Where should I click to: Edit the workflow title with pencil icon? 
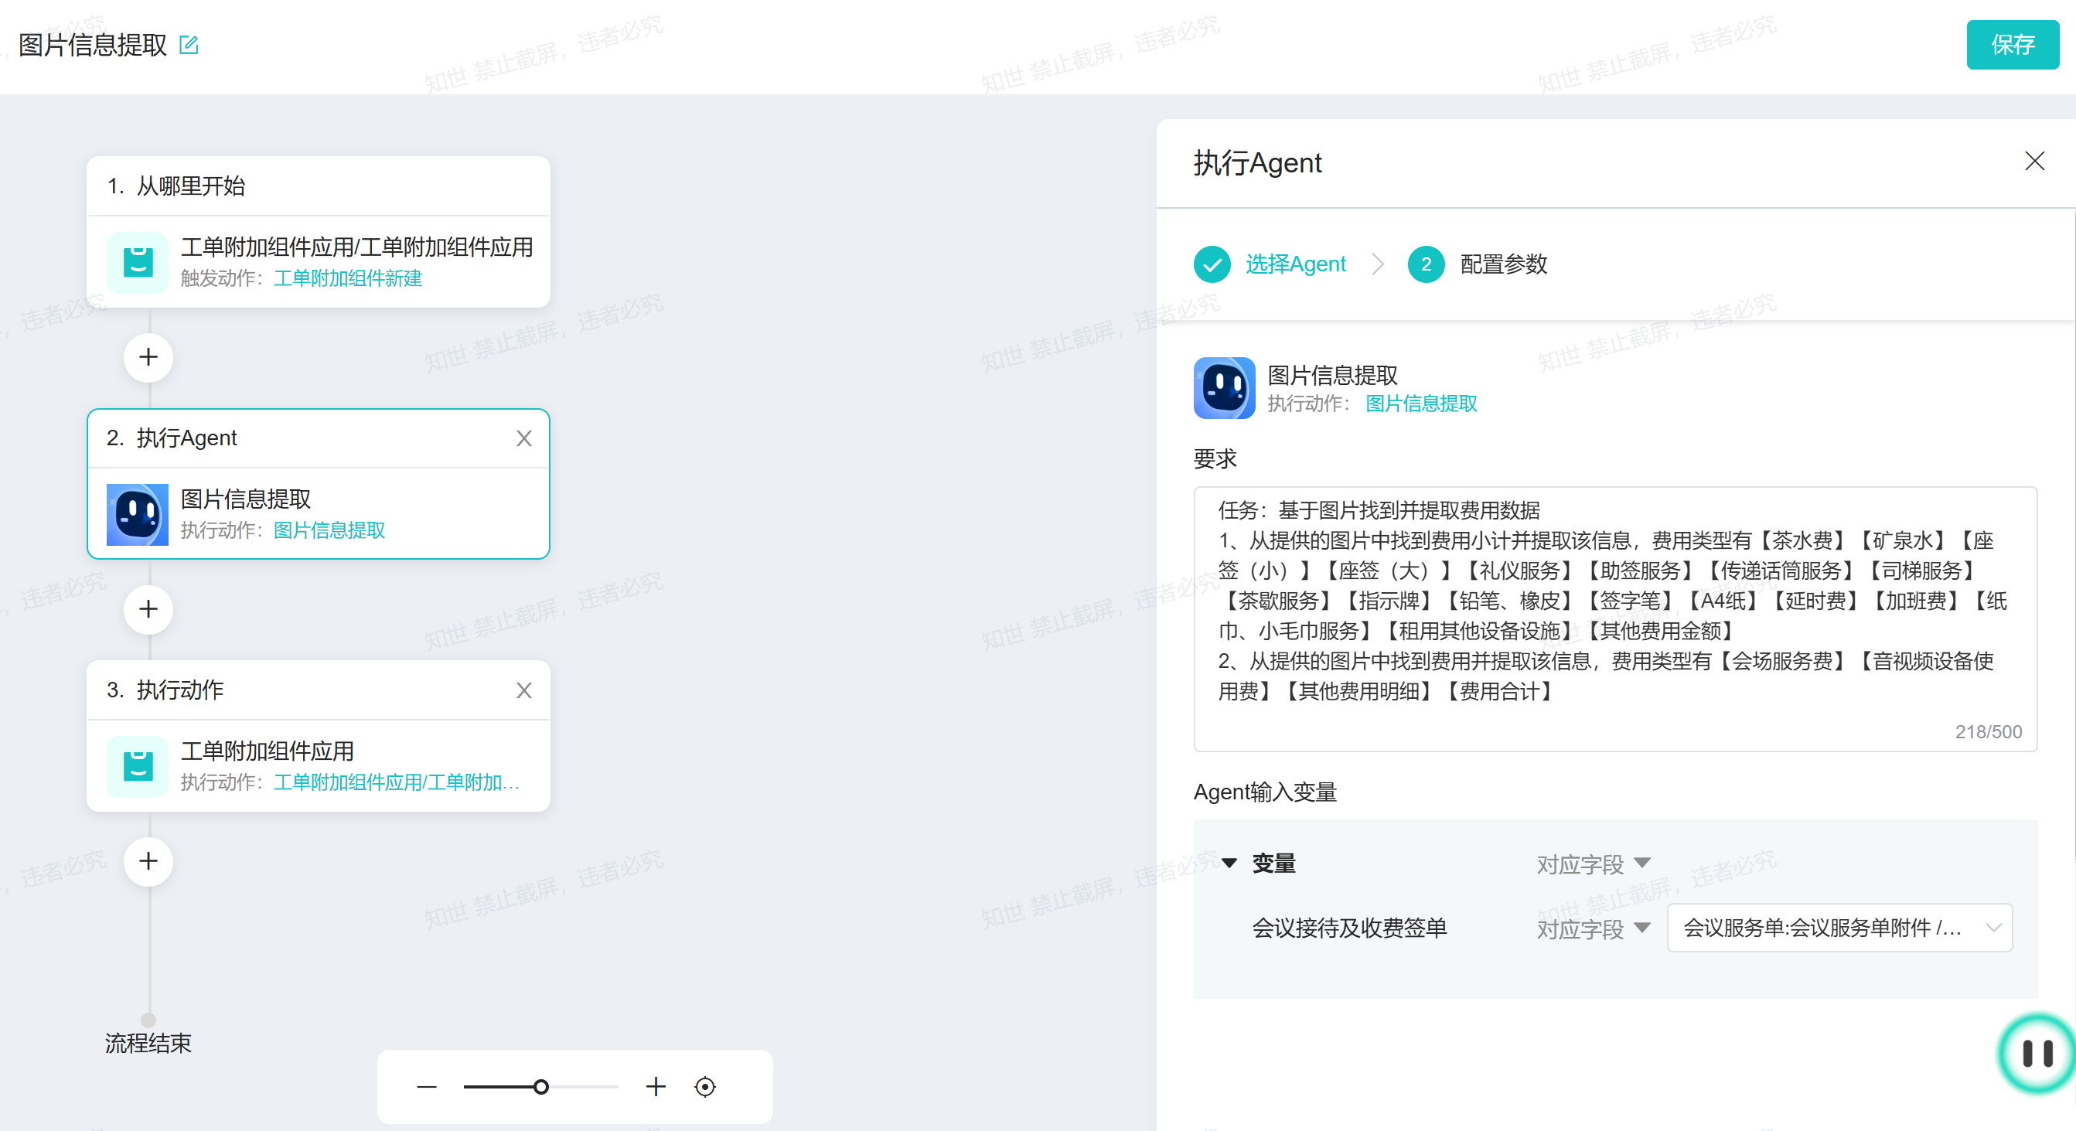(189, 45)
